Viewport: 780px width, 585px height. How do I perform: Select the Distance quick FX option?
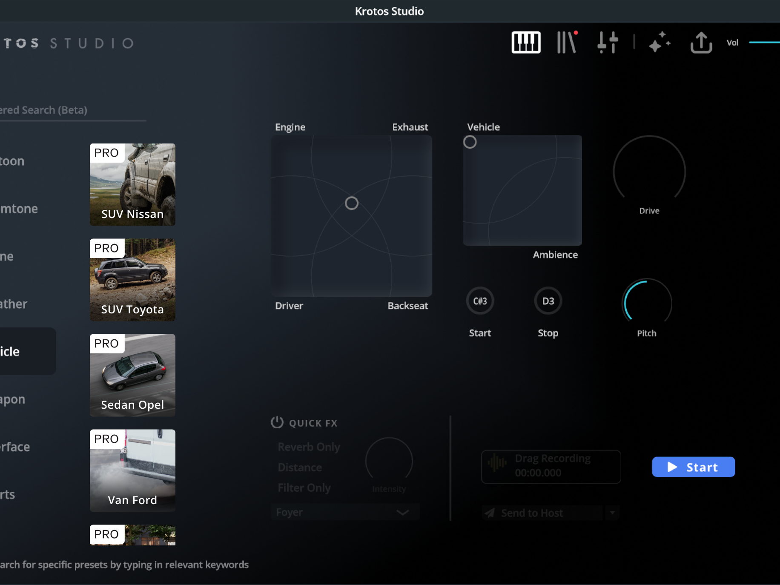[299, 467]
